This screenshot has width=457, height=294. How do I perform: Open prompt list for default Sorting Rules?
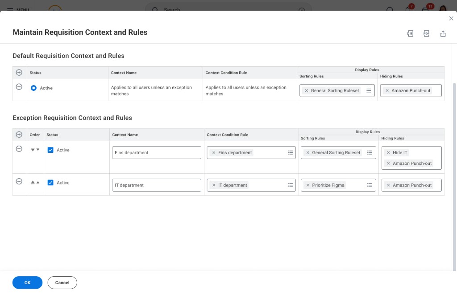click(x=368, y=90)
